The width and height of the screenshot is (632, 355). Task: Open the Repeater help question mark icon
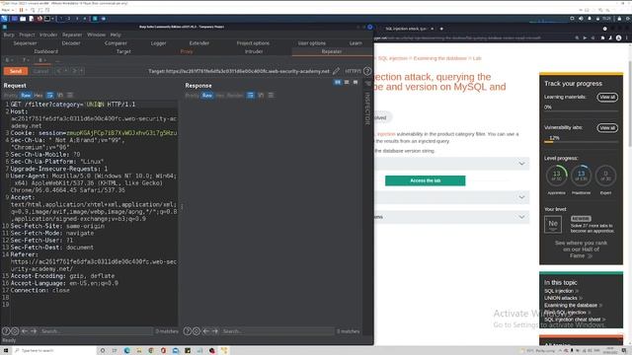click(x=367, y=71)
